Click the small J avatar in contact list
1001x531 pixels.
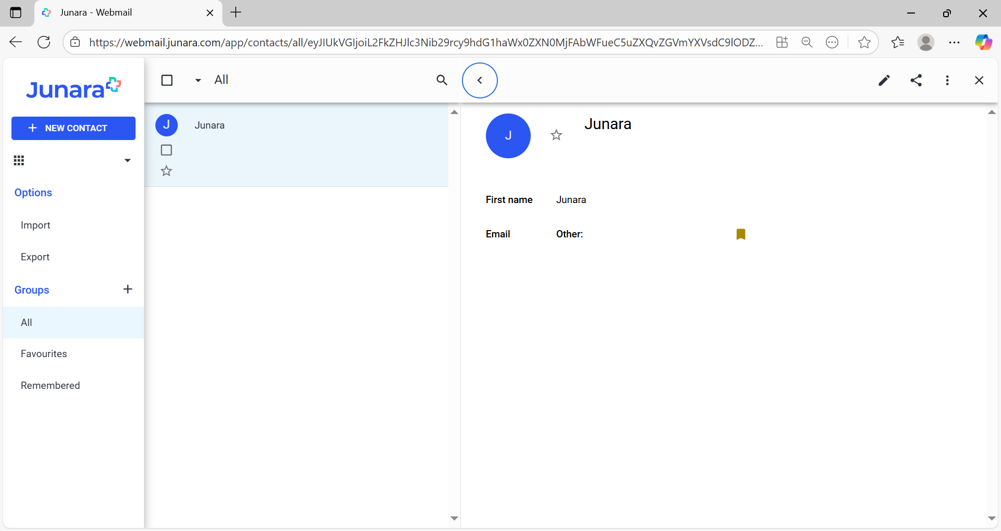(166, 125)
